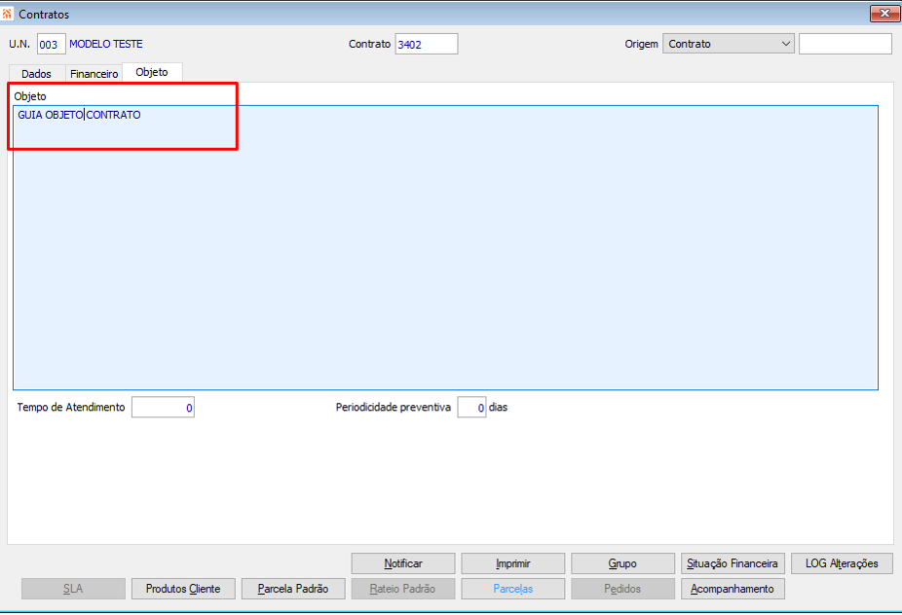Click the Pedidos button

[x=623, y=589]
